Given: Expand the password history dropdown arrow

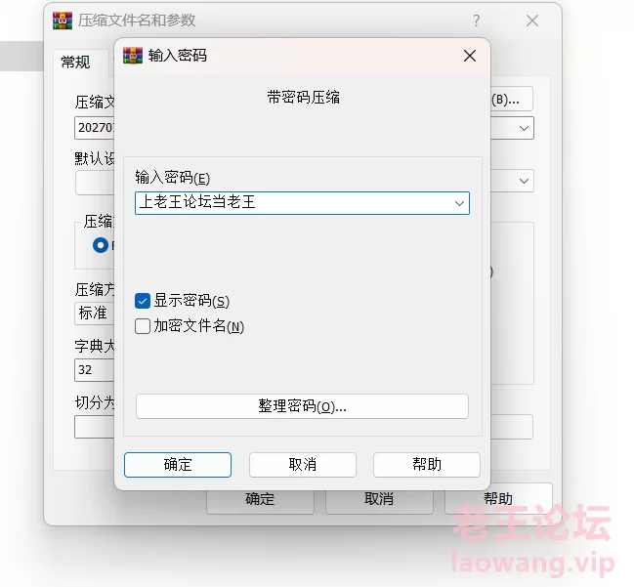Looking at the screenshot, I should (459, 203).
